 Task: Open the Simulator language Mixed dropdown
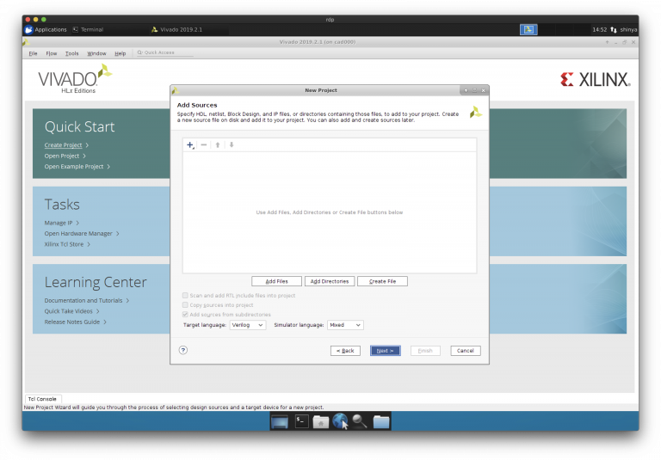[x=345, y=325]
